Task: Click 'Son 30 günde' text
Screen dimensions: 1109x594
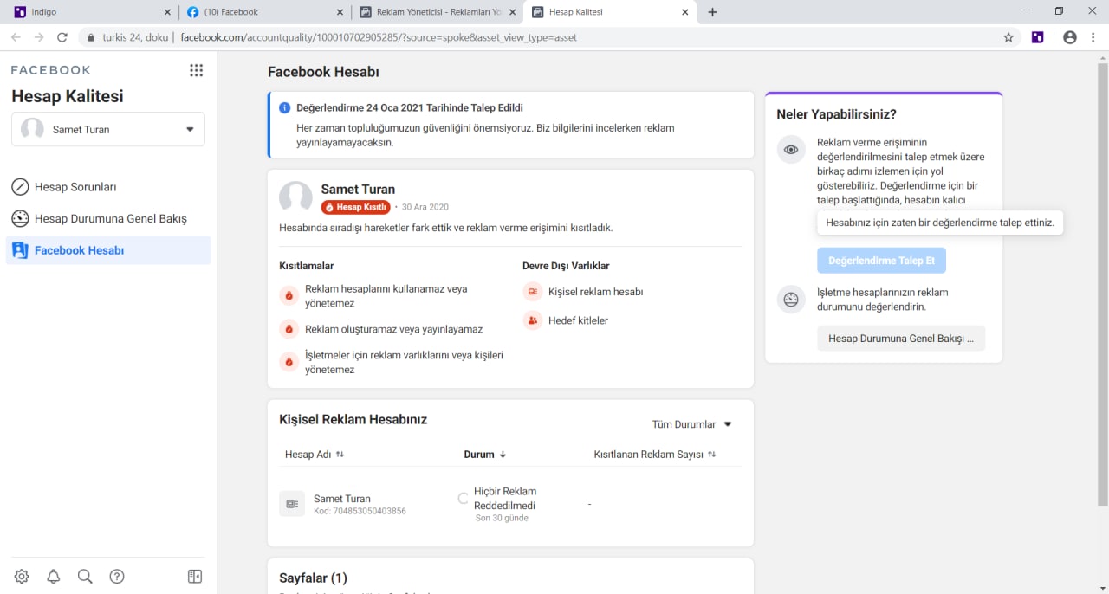Action: pyautogui.click(x=502, y=518)
